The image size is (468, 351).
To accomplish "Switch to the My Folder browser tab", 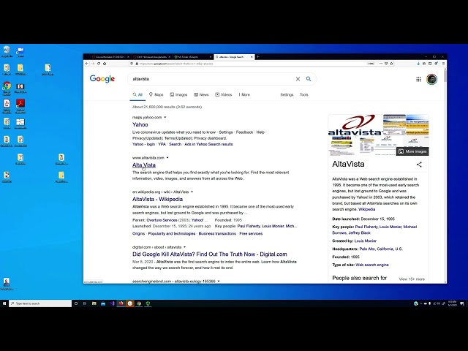I will tap(192, 57).
